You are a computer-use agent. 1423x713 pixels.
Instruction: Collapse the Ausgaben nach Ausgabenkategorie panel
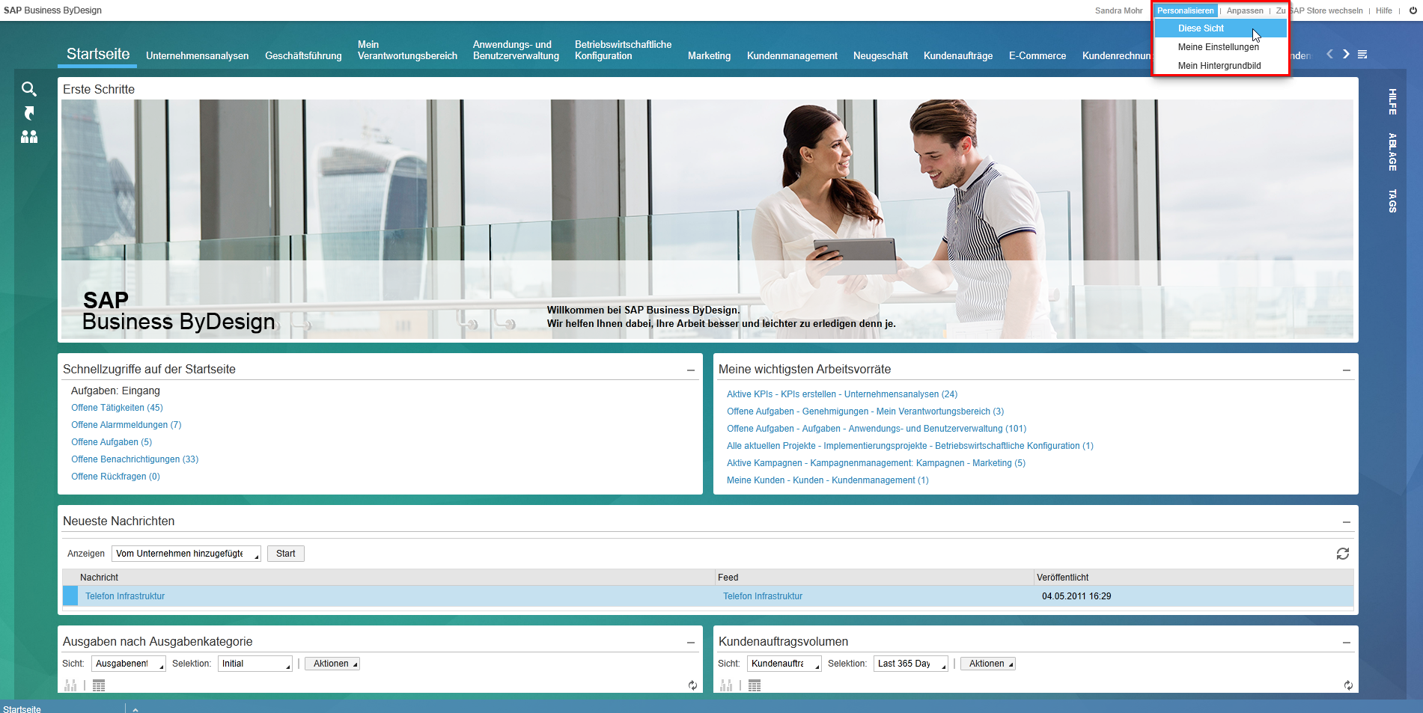pos(691,642)
